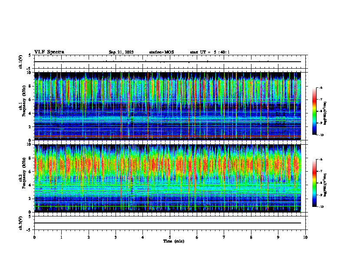
Task: Click the "-6" value on ch.1 color bar
Action: 321,88
